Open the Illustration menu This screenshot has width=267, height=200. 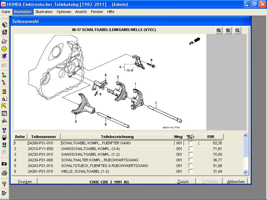[x=44, y=12]
